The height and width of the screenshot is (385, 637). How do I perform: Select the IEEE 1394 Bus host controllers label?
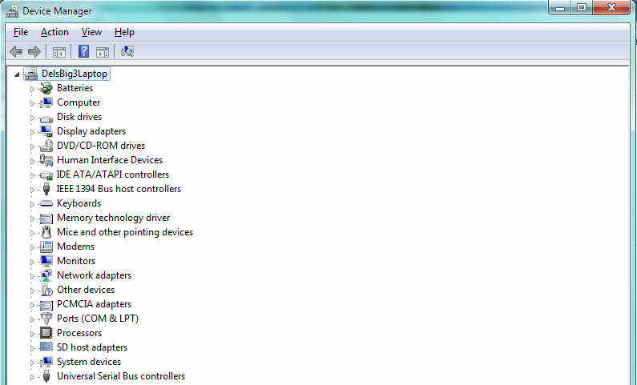[x=119, y=189]
